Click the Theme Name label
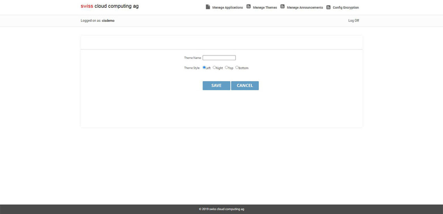 pos(193,58)
